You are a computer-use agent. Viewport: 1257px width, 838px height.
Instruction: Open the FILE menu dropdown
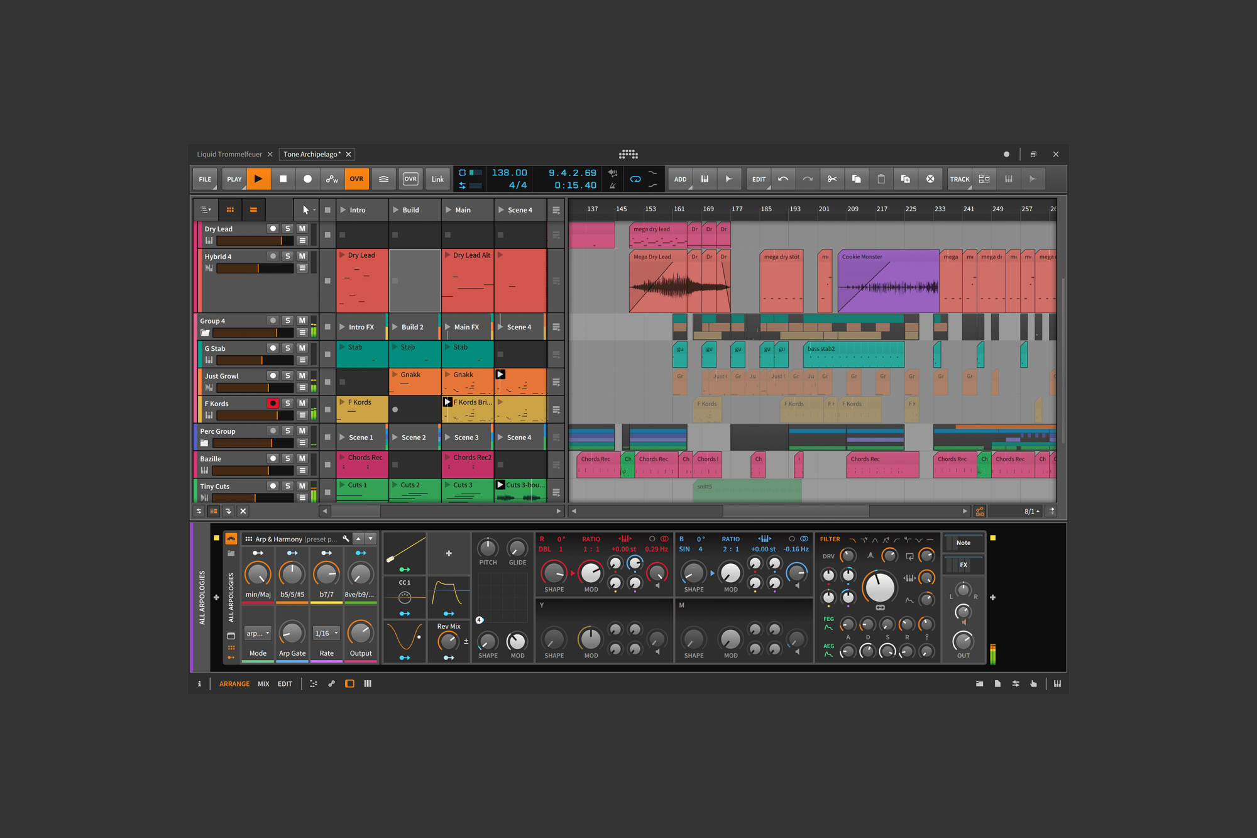pyautogui.click(x=205, y=179)
